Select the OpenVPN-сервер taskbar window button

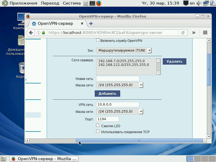pos(44,159)
